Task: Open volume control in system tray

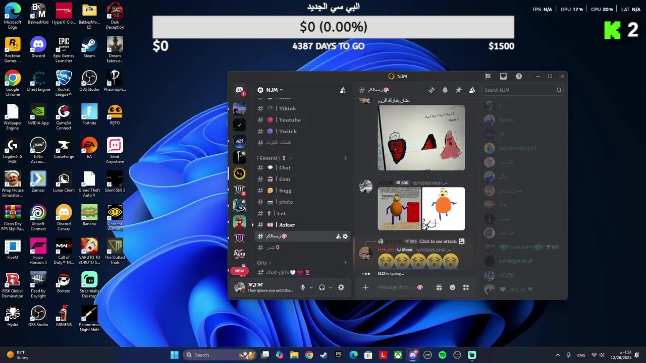Action: pyautogui.click(x=603, y=355)
